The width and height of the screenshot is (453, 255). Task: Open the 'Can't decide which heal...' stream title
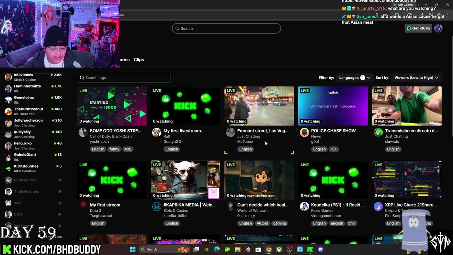[x=263, y=205]
